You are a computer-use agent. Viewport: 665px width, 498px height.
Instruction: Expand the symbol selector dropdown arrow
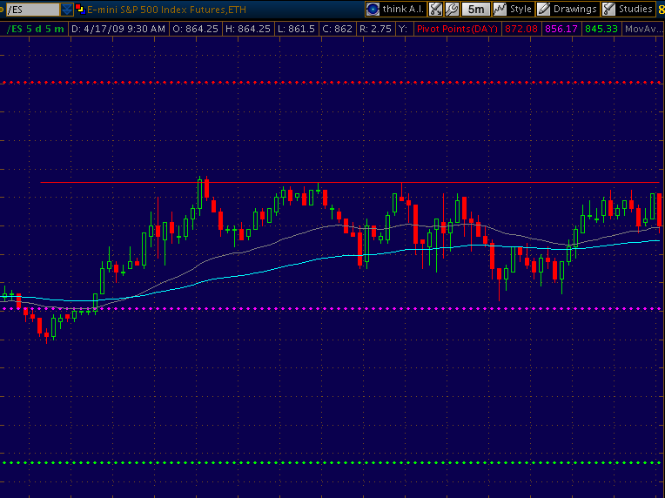pyautogui.click(x=67, y=9)
